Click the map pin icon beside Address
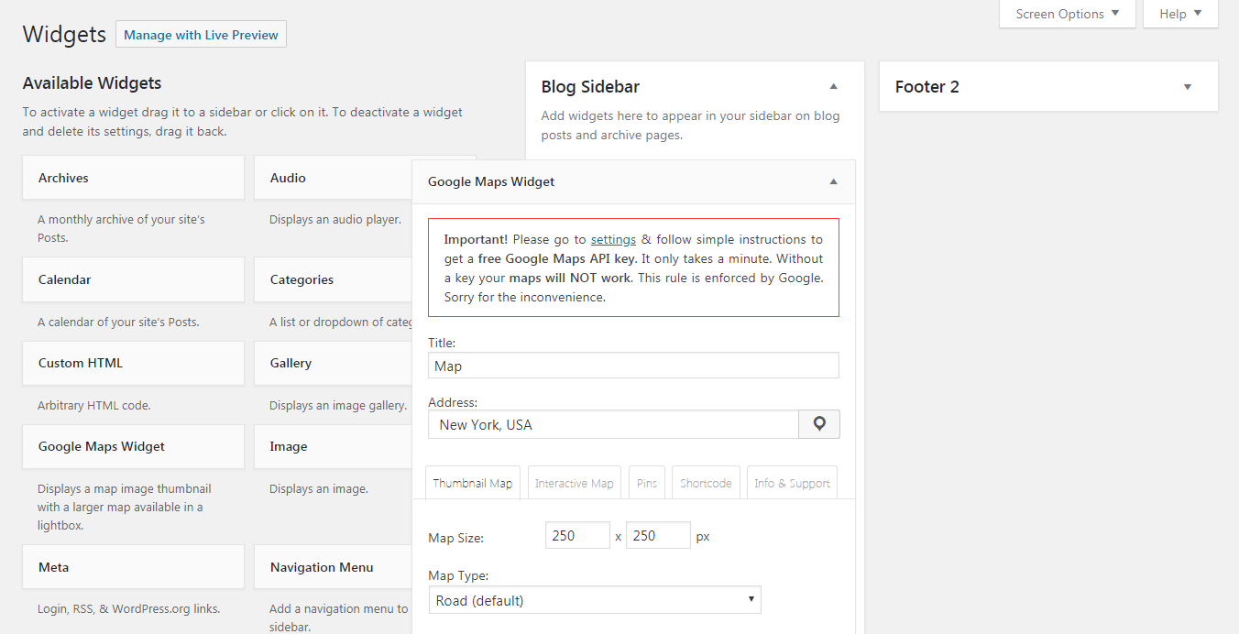1239x634 pixels. [819, 424]
